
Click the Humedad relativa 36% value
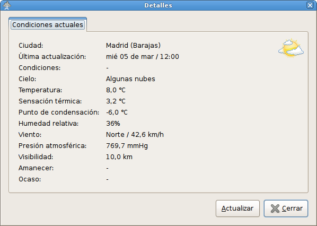pos(113,124)
